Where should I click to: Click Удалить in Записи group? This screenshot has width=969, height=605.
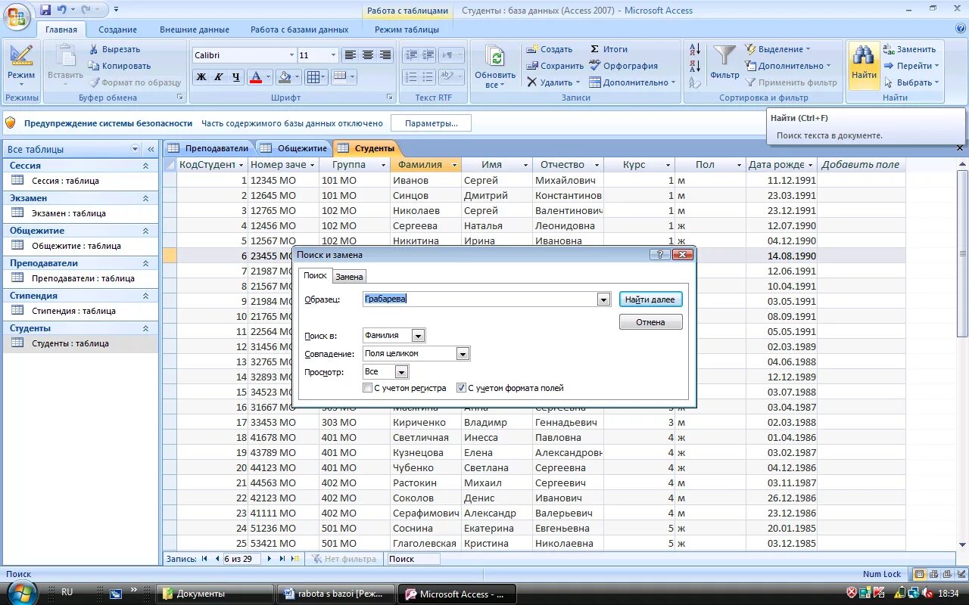click(553, 82)
